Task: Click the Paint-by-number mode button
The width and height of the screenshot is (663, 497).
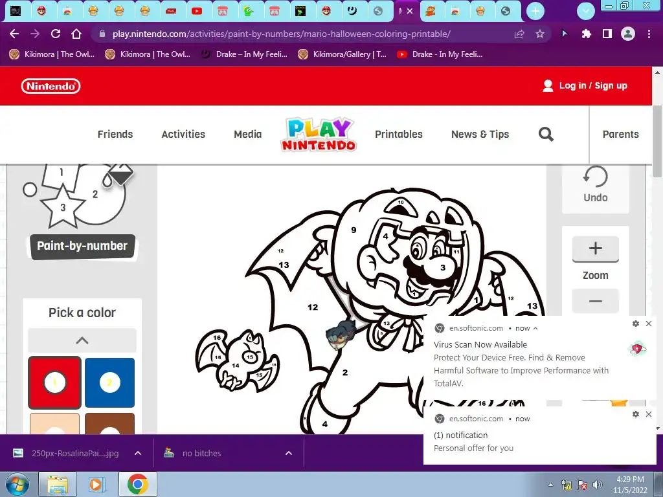Action: [x=82, y=247]
